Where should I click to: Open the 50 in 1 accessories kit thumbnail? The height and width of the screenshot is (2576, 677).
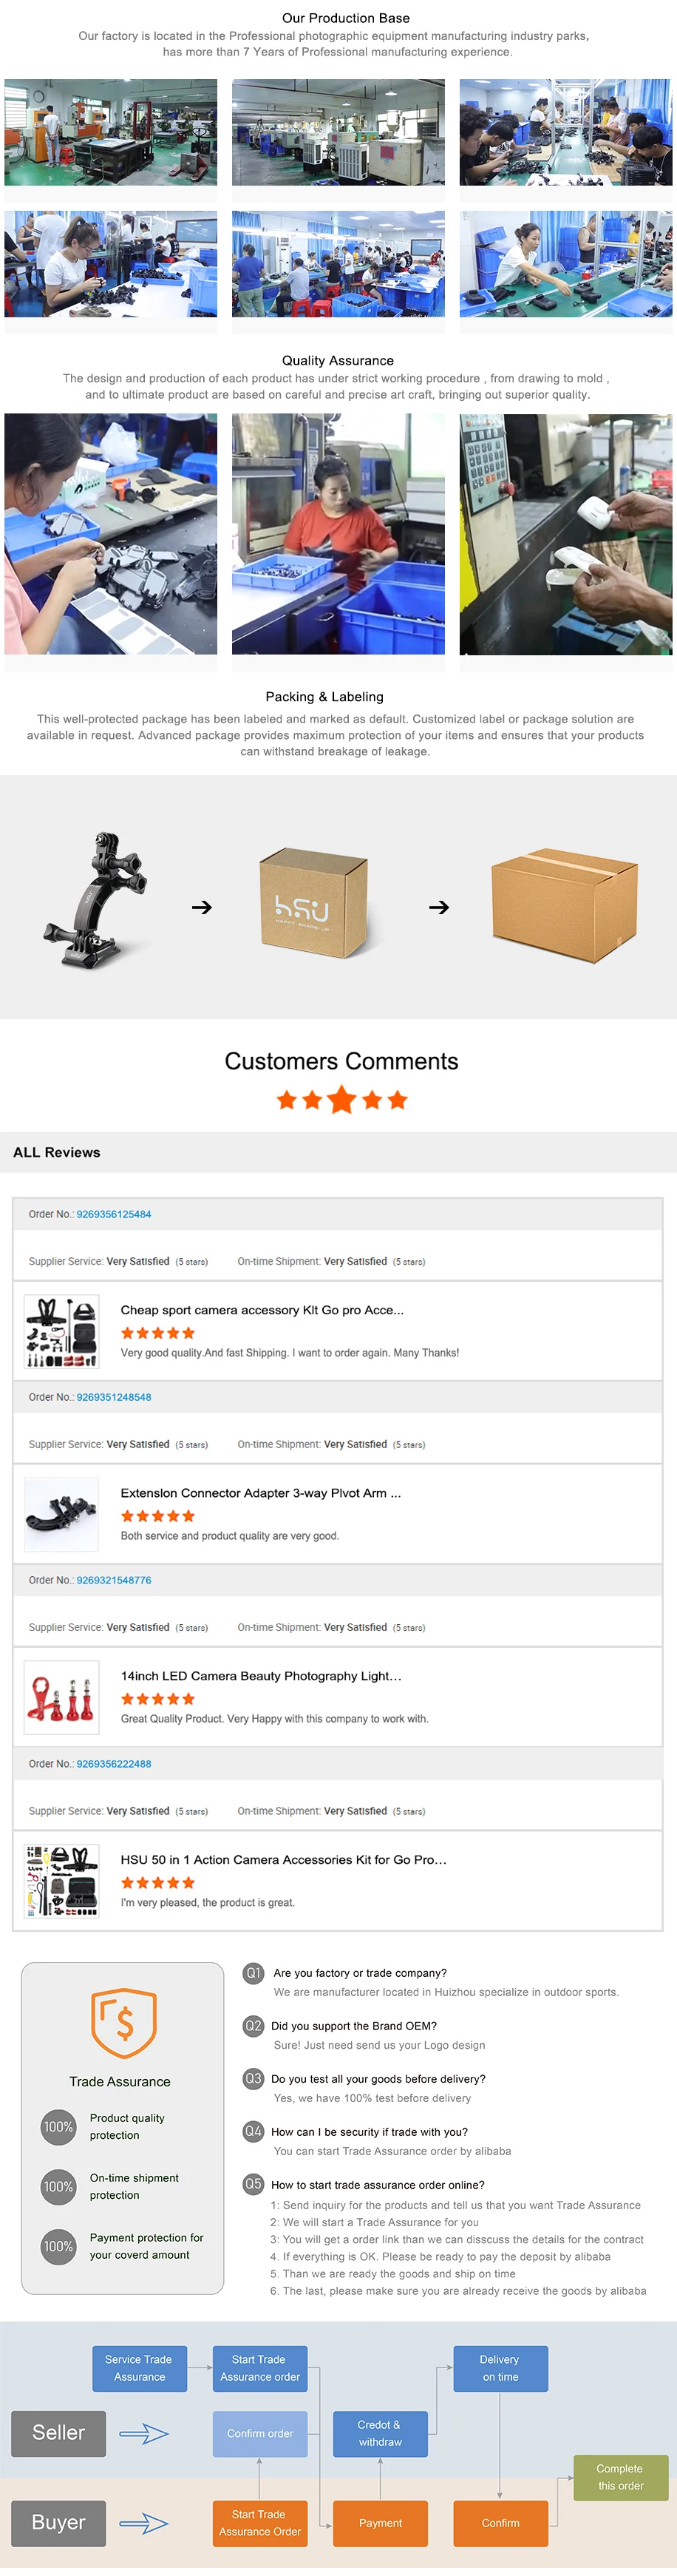pos(62,1882)
